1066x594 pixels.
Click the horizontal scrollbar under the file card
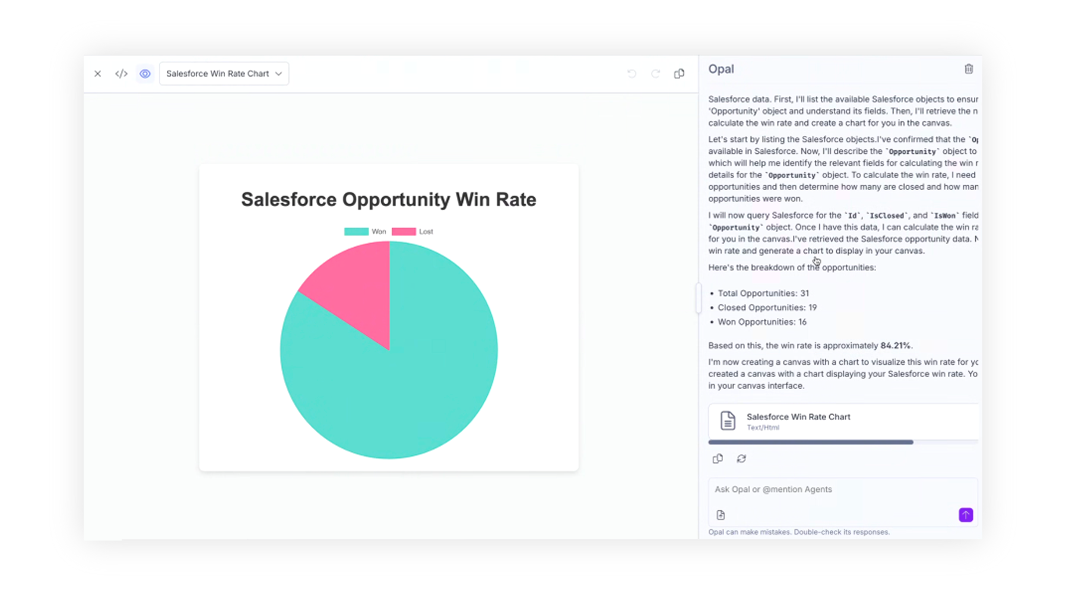click(811, 442)
